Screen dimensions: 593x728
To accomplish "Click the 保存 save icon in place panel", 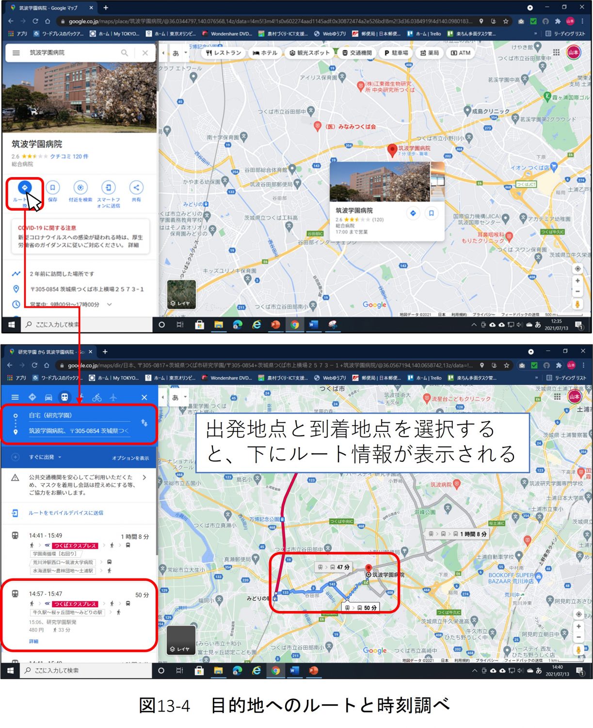I will point(52,187).
